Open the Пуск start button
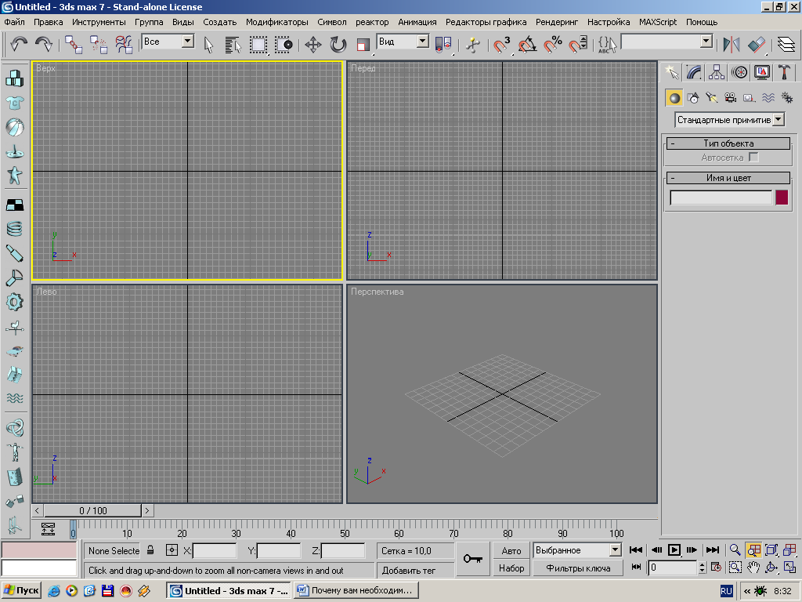The height and width of the screenshot is (602, 802). tap(21, 591)
